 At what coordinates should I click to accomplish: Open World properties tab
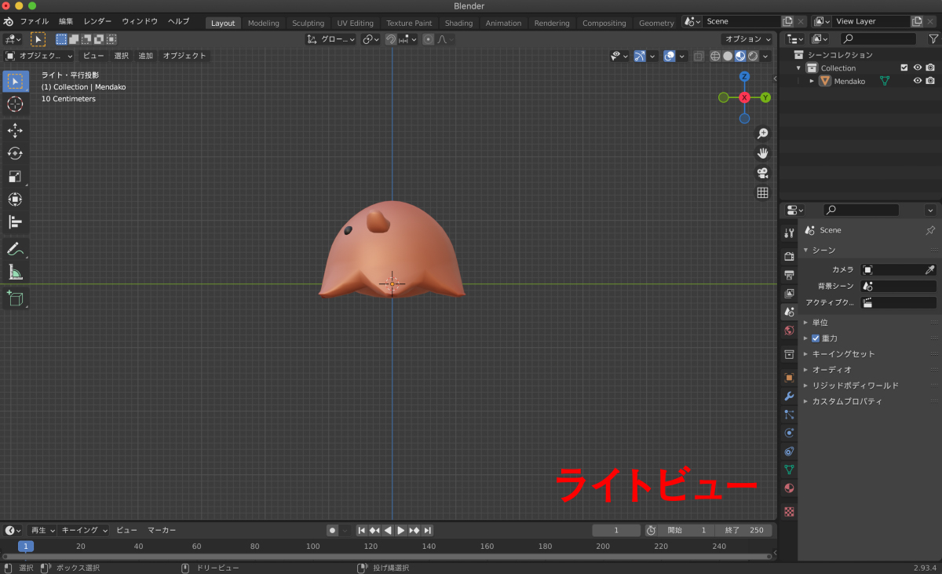point(789,331)
